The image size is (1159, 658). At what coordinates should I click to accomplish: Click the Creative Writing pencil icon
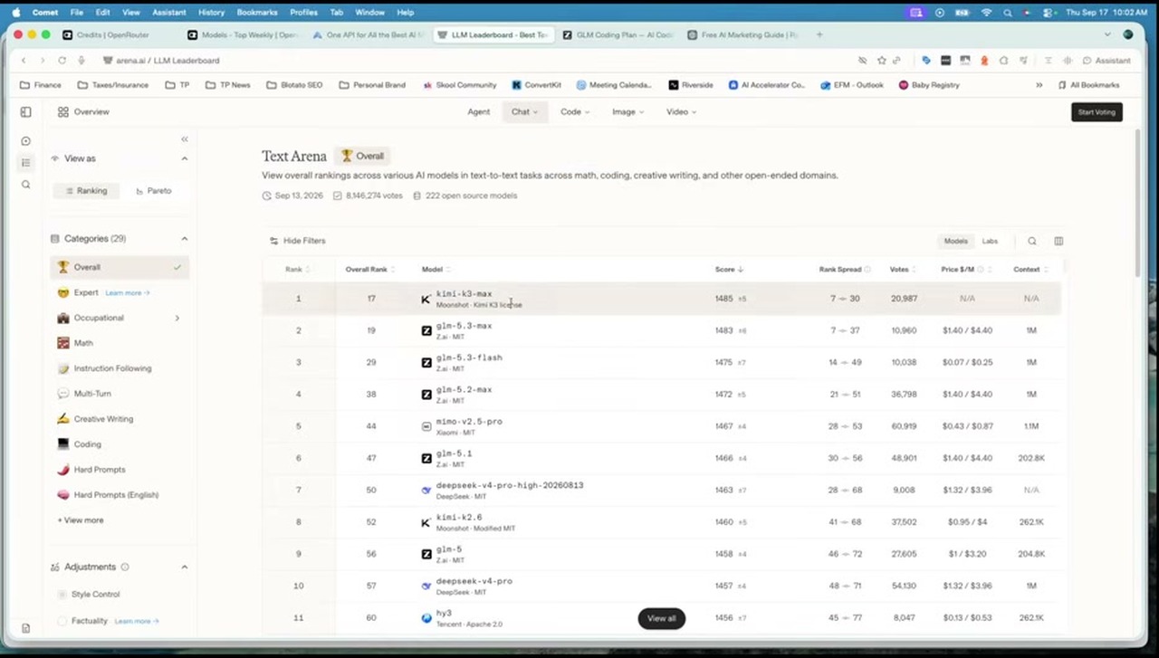(x=62, y=419)
